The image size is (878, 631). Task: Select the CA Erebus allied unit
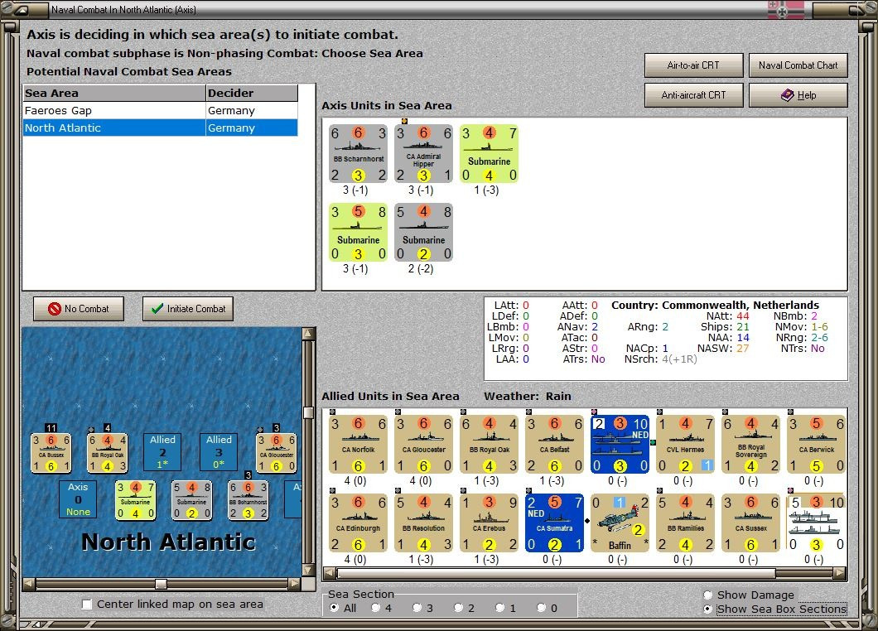(x=490, y=523)
